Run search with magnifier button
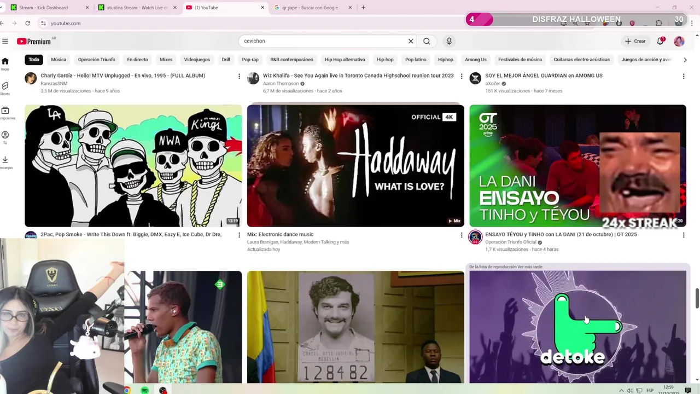The height and width of the screenshot is (394, 700). (x=427, y=41)
